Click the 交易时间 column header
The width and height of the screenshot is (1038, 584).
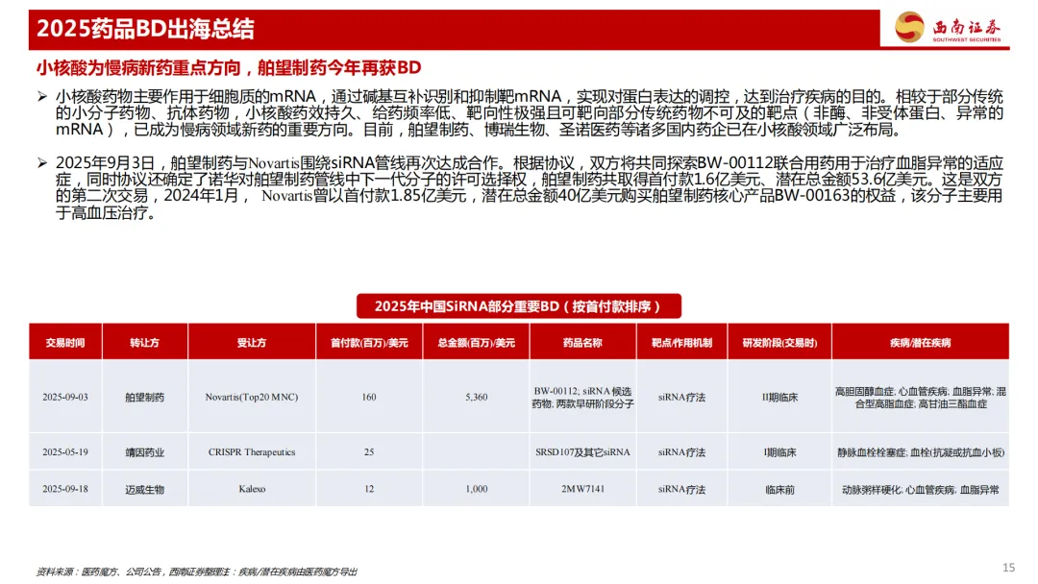65,342
